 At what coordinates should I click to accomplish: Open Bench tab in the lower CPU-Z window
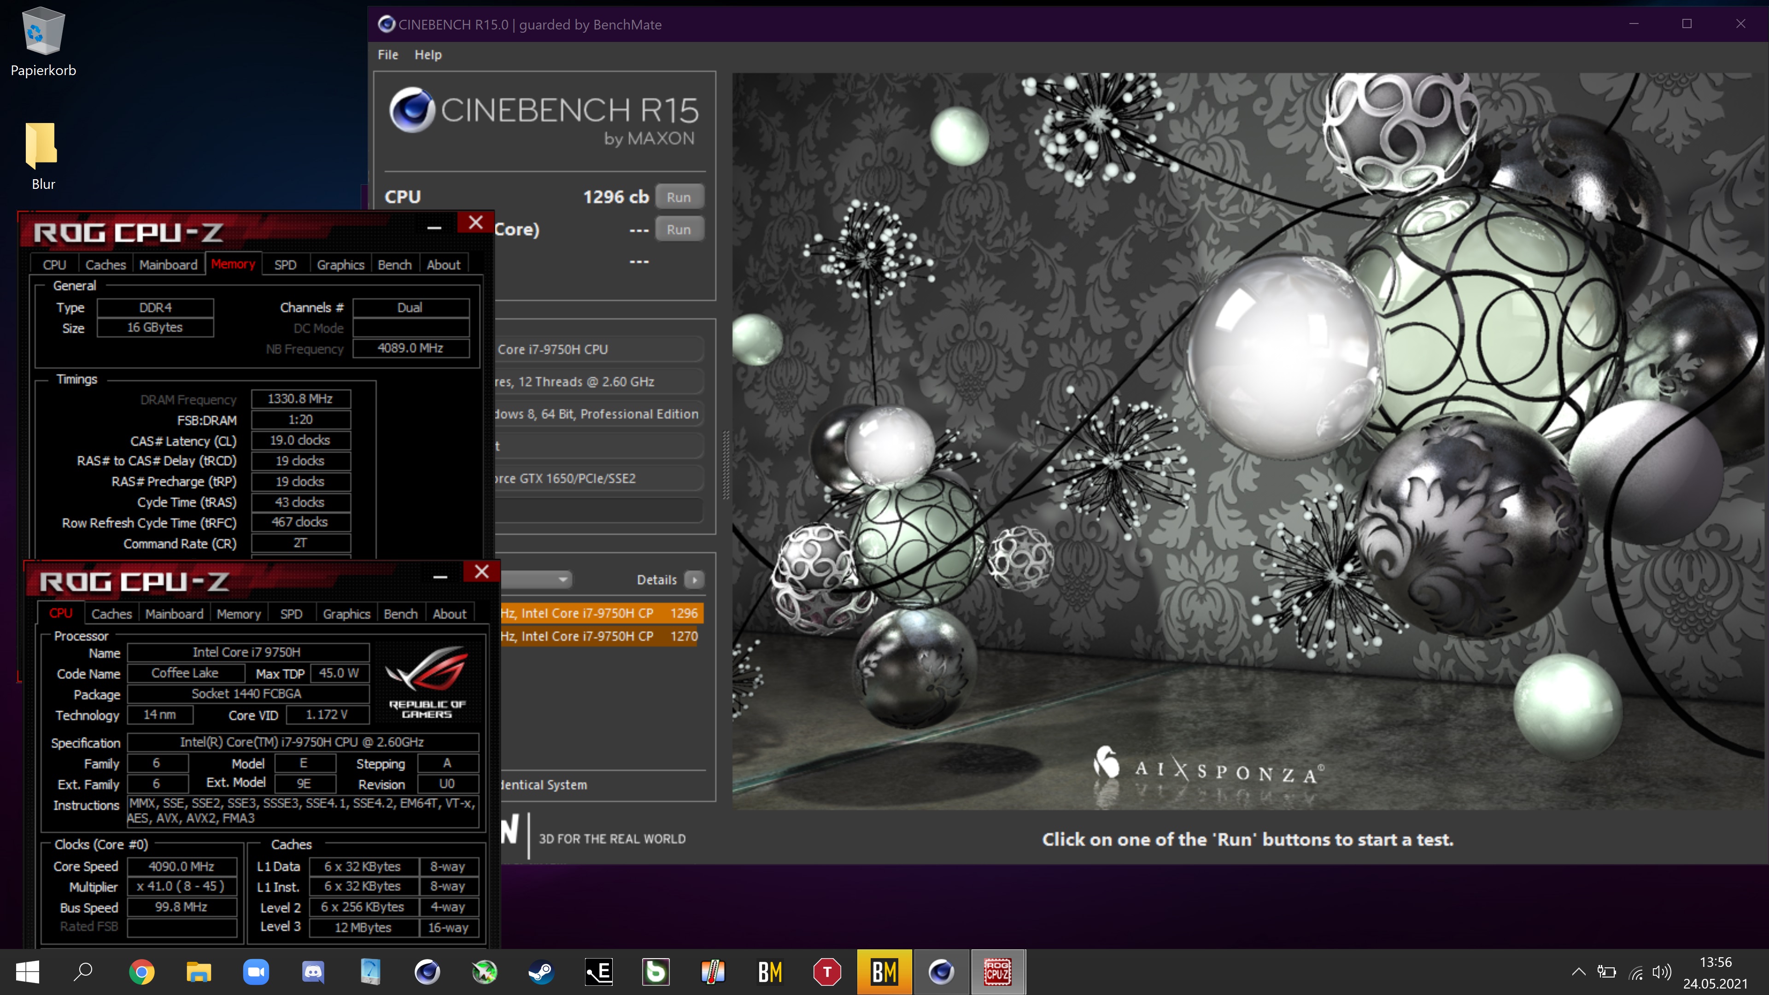[x=401, y=614]
